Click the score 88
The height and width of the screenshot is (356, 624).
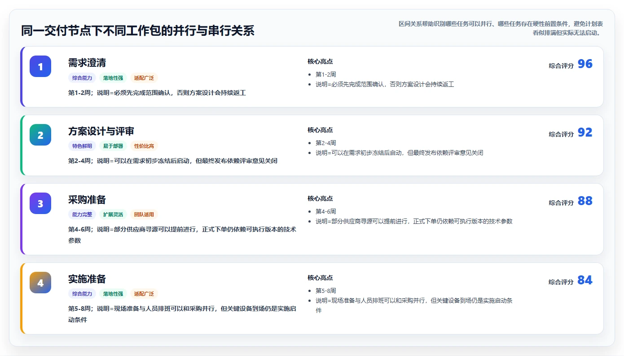pos(585,201)
